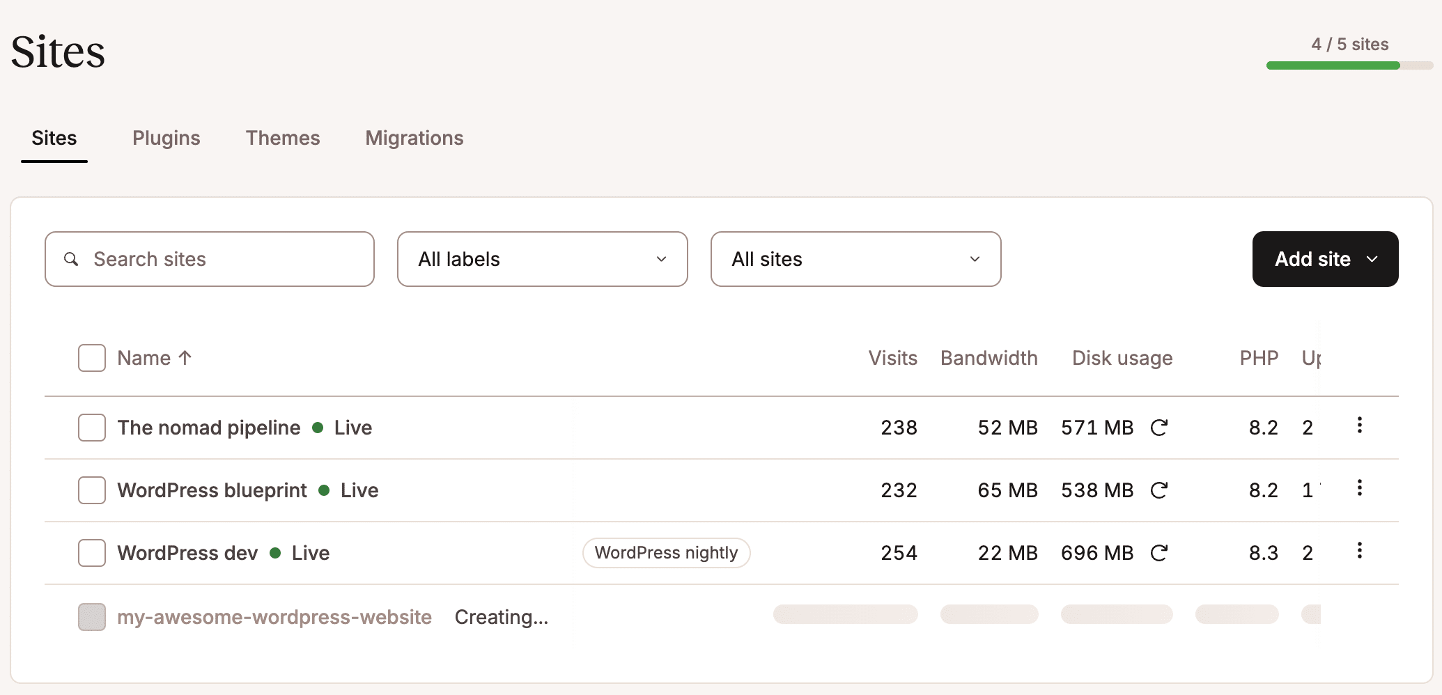Click the 696 MB disk usage value
This screenshot has height=695, width=1442.
pos(1097,553)
